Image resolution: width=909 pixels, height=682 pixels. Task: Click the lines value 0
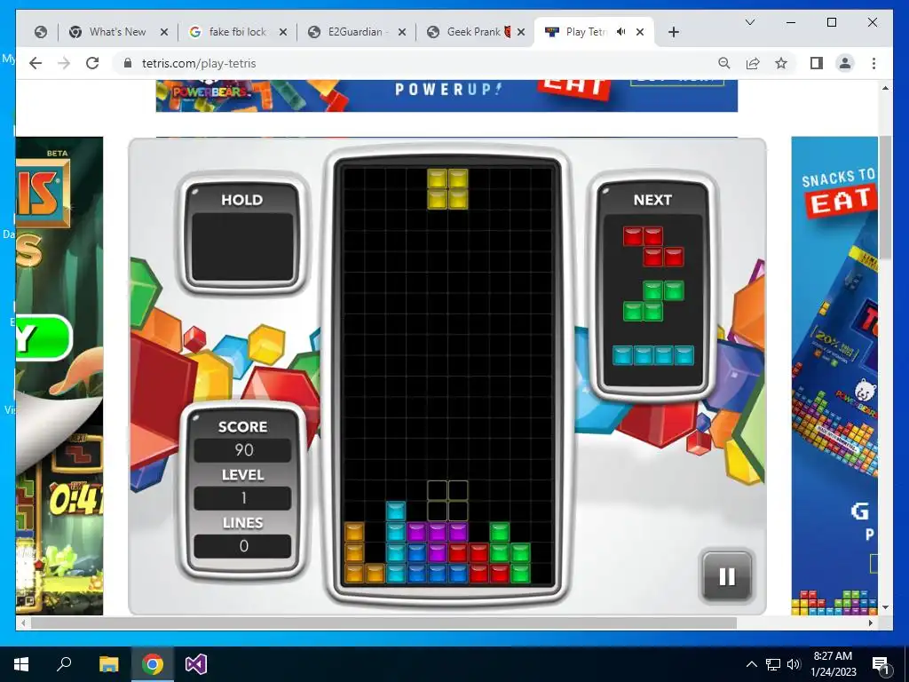243,546
